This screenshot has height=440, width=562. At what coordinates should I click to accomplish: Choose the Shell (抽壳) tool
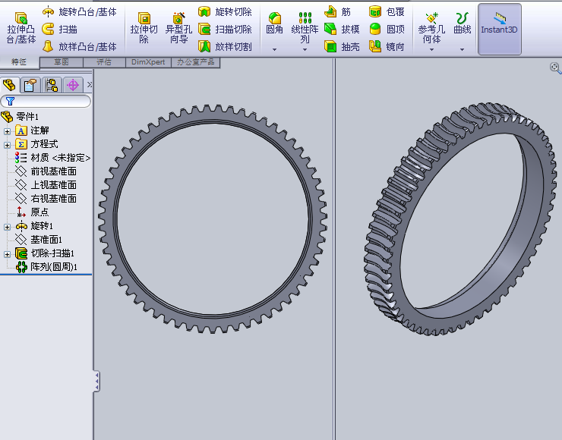pos(342,46)
